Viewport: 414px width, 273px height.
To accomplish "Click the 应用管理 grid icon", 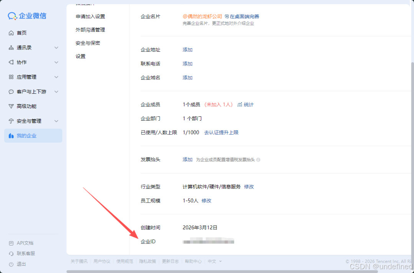I will tap(11, 77).
